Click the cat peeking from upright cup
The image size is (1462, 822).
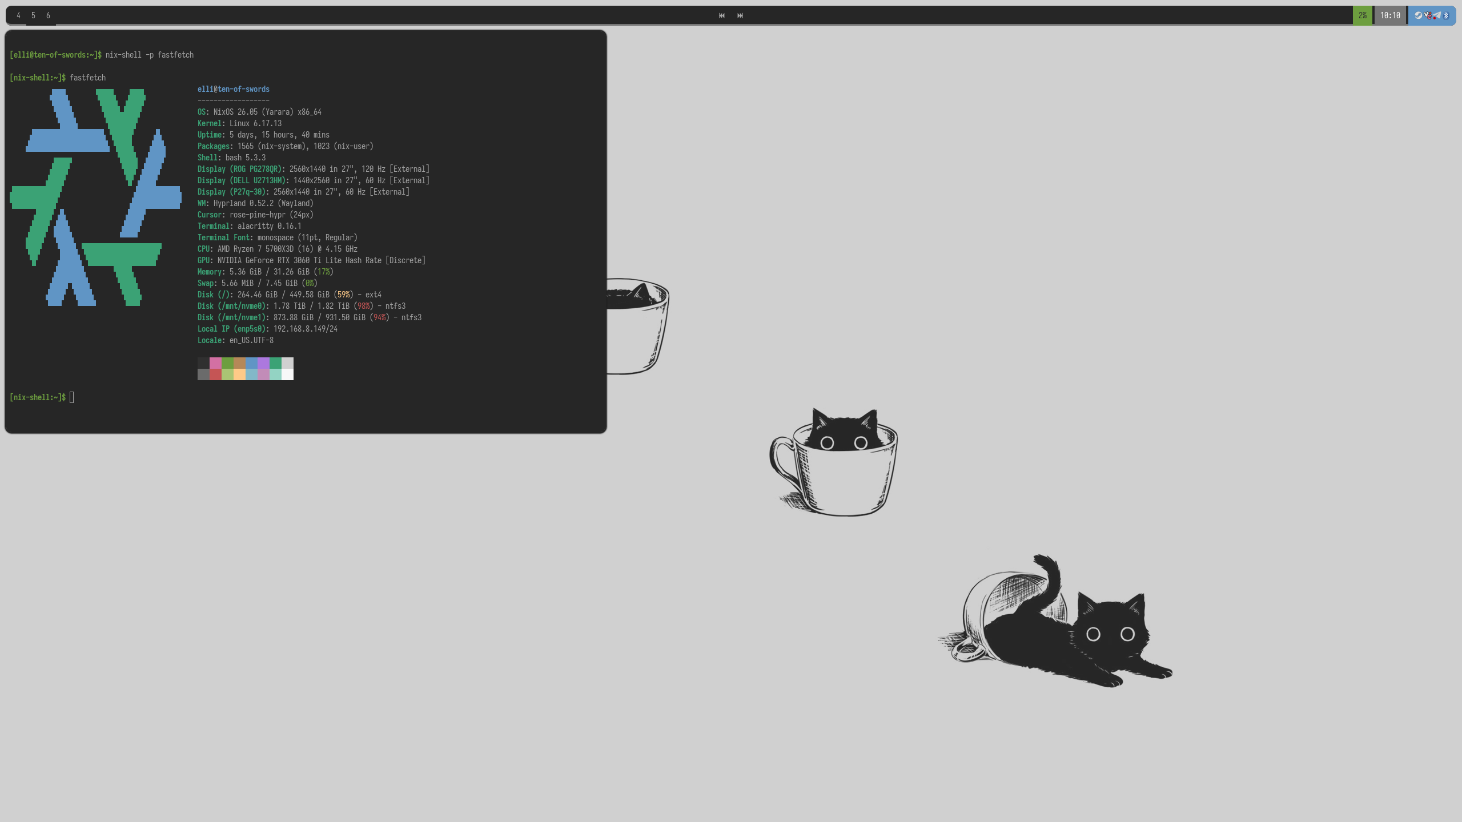(844, 434)
